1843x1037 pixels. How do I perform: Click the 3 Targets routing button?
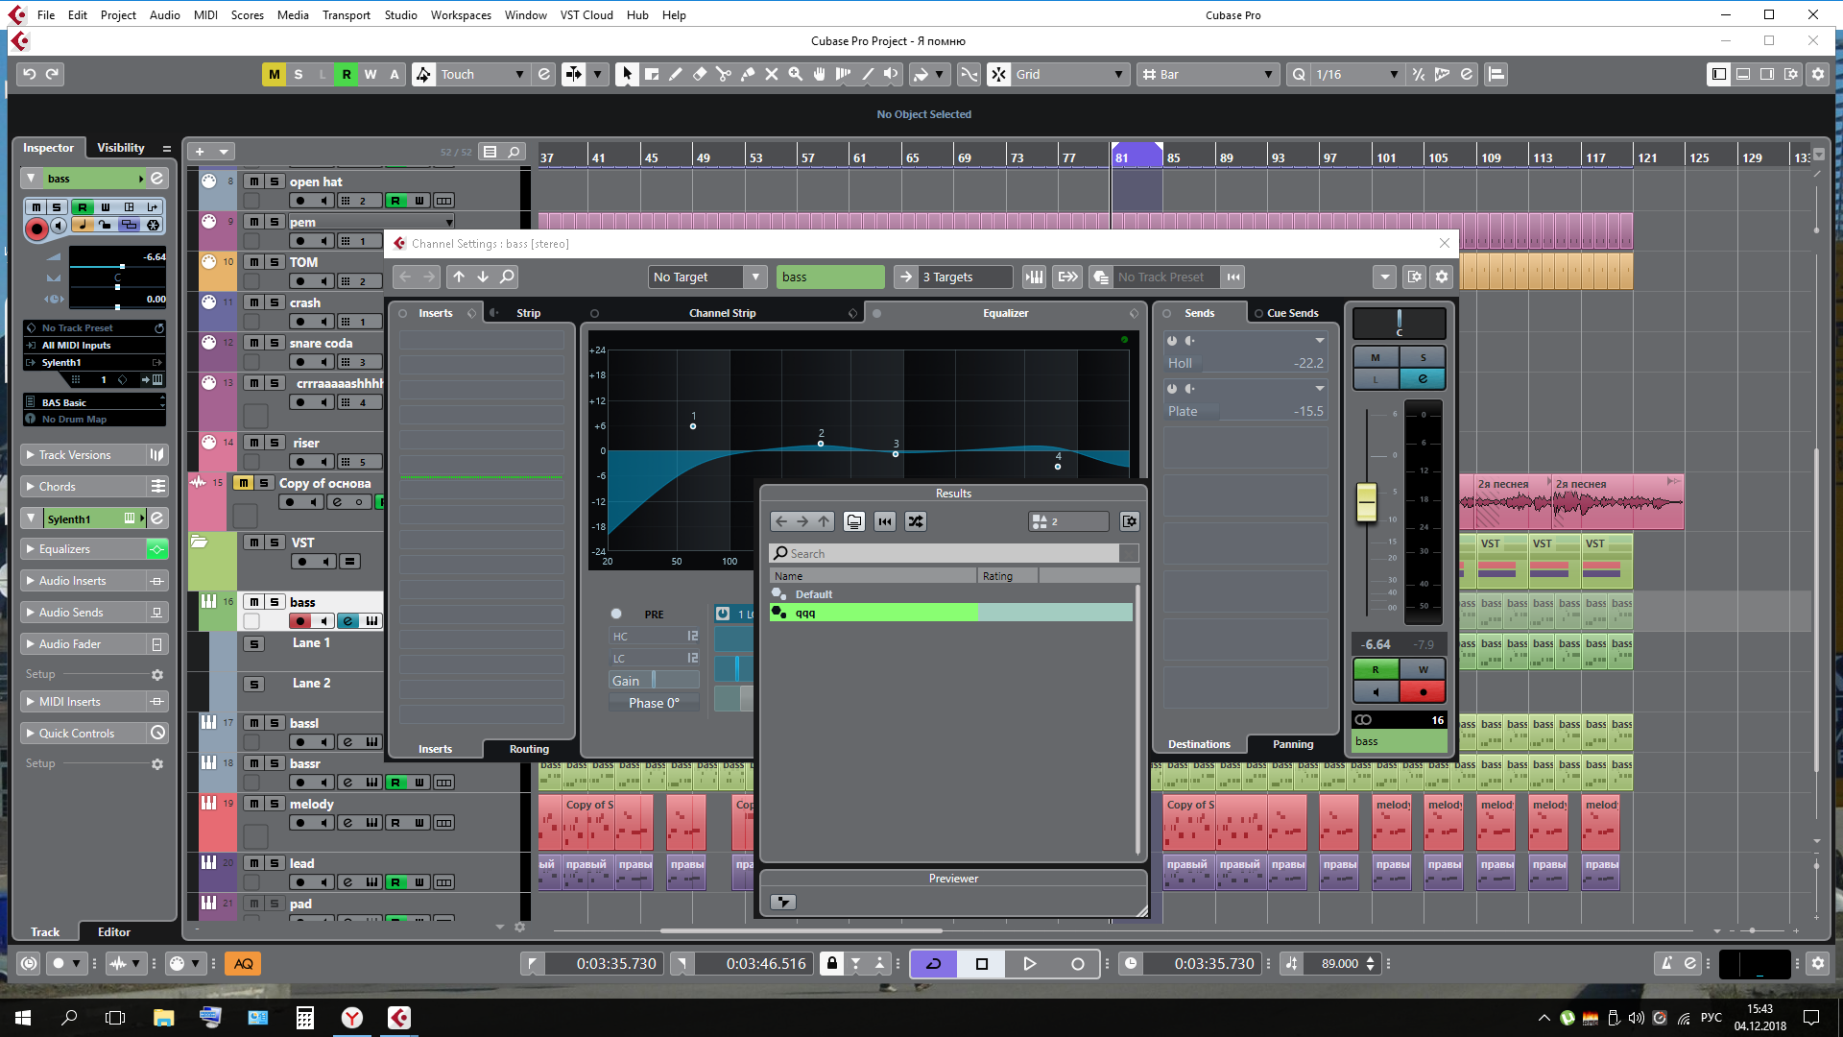(x=951, y=277)
